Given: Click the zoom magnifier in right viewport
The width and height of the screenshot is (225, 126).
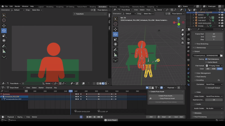Looking at the screenshot, I should [x=183, y=30].
